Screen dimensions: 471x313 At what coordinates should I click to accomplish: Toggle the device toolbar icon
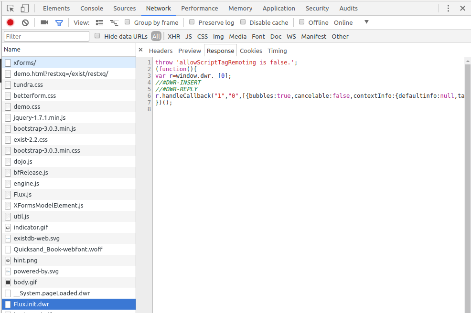point(25,9)
